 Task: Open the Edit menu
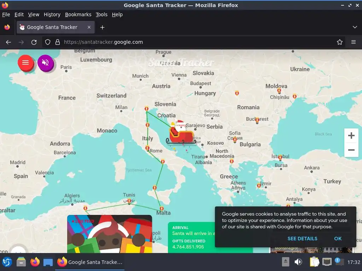(19, 14)
